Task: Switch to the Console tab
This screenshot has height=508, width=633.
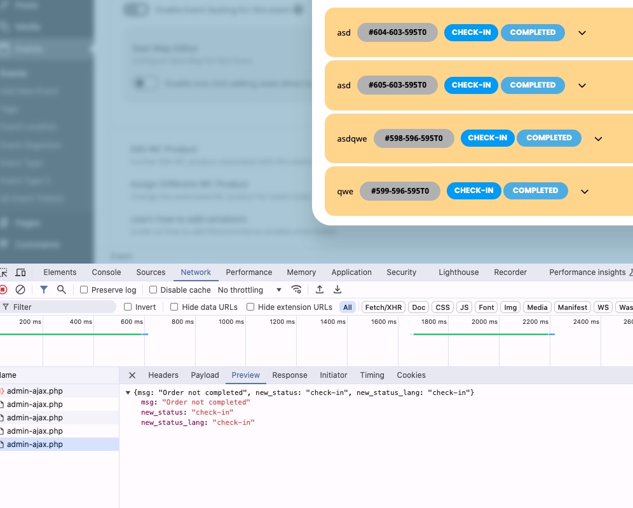Action: pos(106,272)
